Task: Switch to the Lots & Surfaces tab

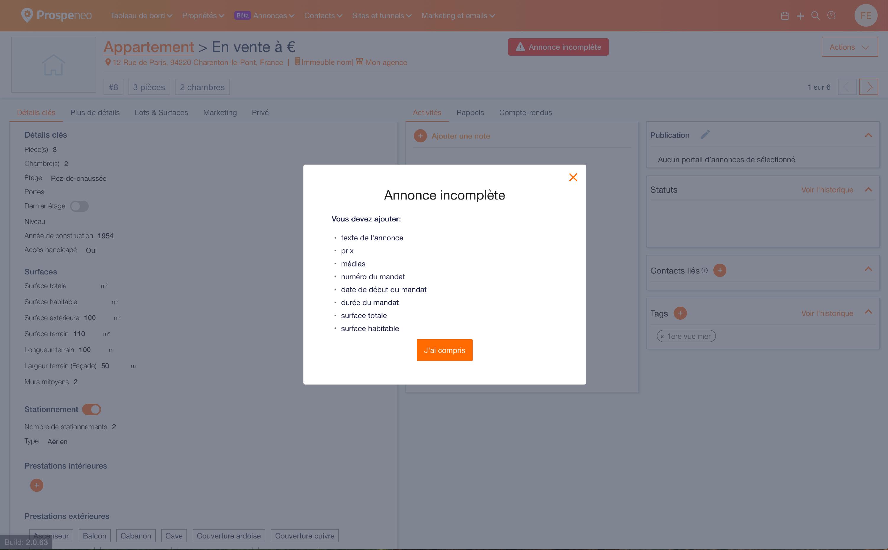Action: (x=161, y=113)
